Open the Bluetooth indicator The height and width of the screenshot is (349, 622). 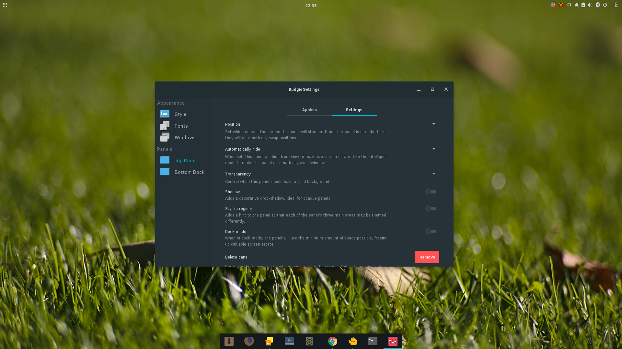pyautogui.click(x=598, y=5)
